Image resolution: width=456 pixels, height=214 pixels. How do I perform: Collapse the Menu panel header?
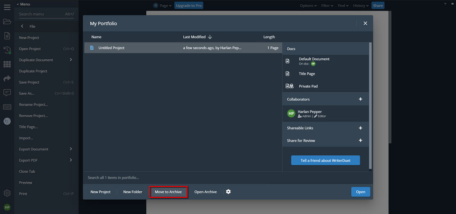click(23, 4)
